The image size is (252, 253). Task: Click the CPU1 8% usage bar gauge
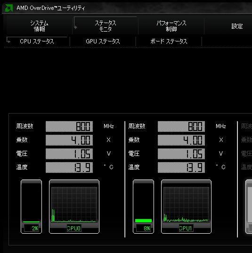[143, 206]
